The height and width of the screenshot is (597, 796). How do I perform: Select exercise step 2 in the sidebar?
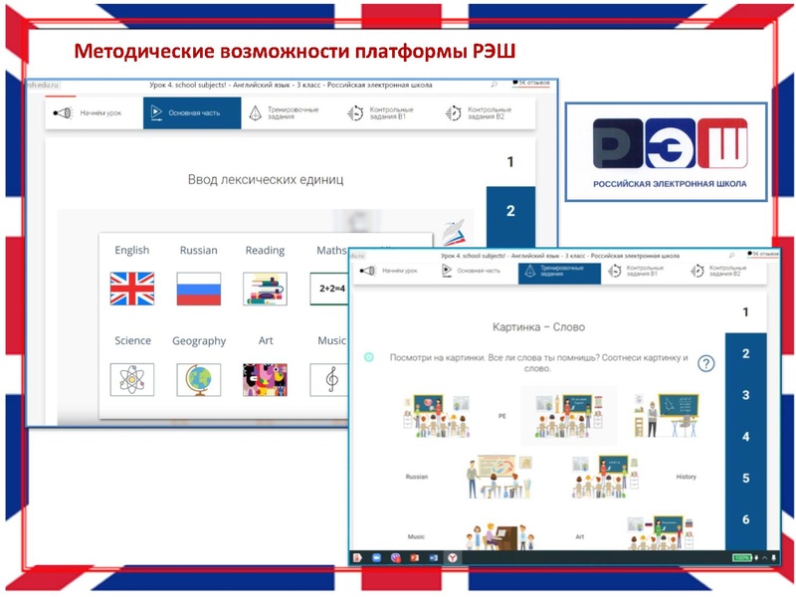tap(746, 351)
